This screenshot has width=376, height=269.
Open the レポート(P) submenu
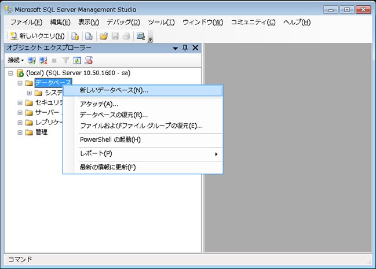tap(143, 153)
